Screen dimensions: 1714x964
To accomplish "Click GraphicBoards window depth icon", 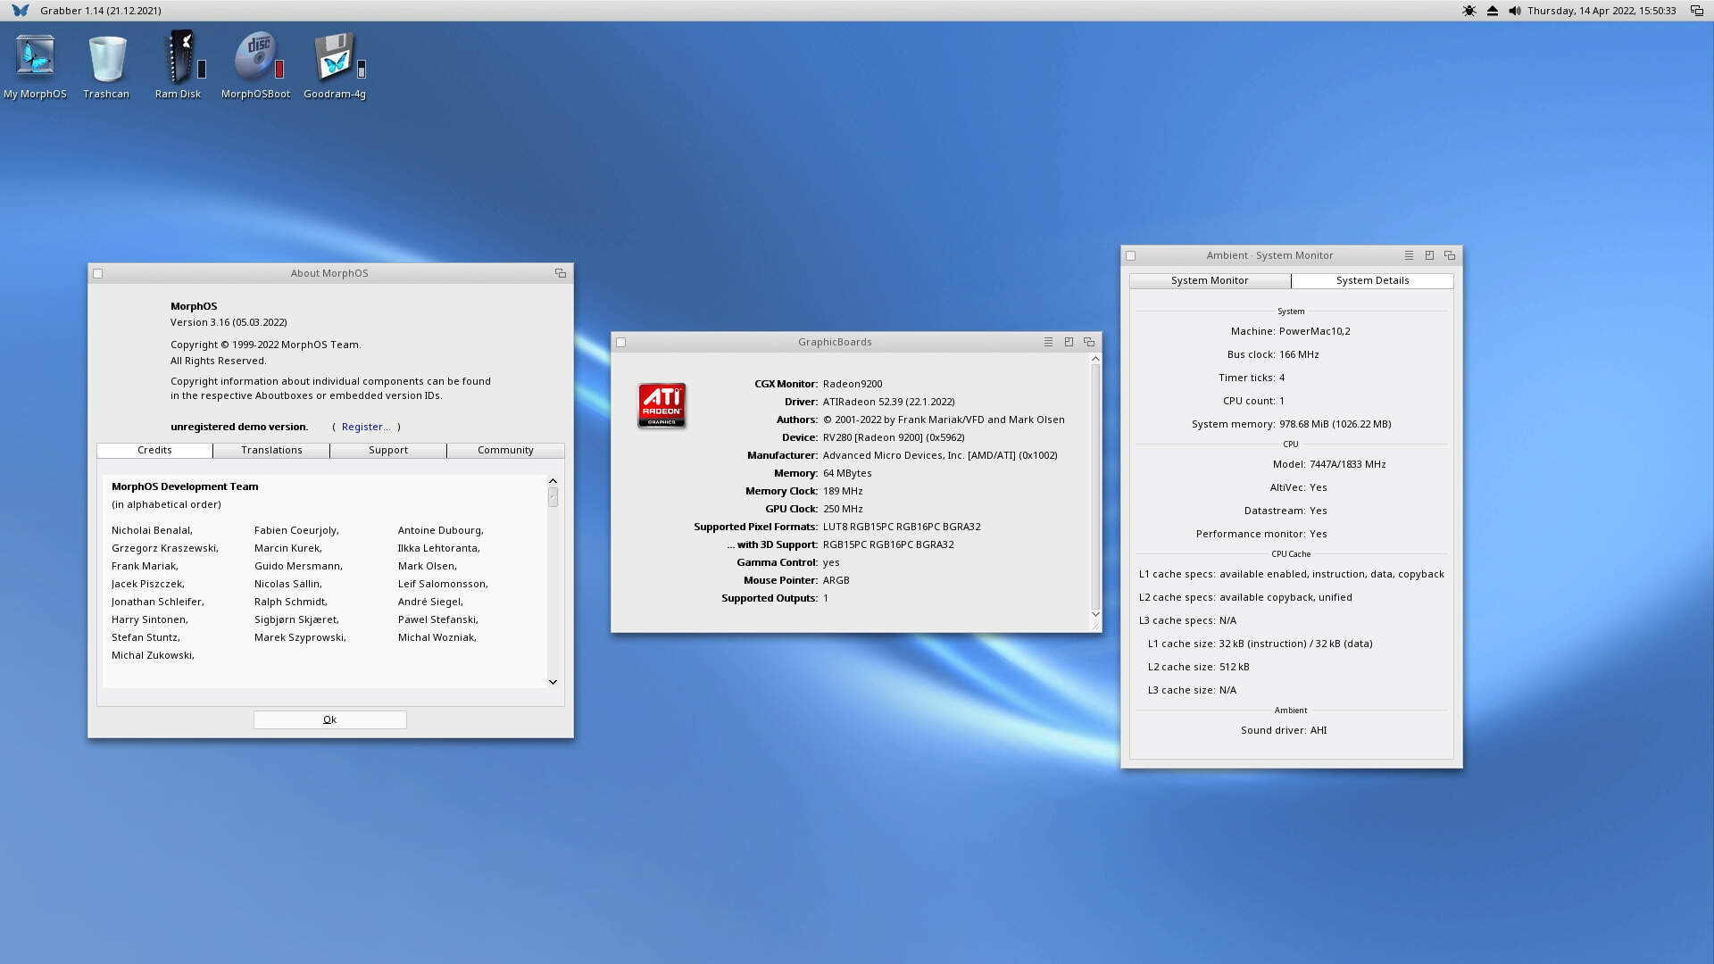I will click(x=1089, y=342).
